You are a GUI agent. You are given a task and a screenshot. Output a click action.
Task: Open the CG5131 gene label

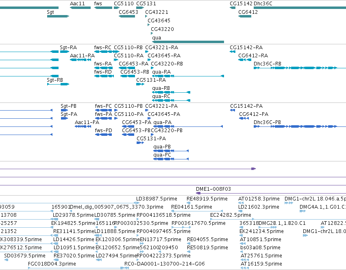[x=146, y=4]
